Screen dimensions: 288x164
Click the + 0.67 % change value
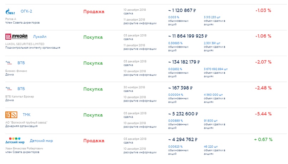263,140
